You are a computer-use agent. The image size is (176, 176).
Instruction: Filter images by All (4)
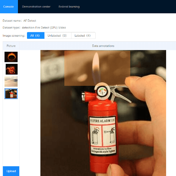tap(35, 36)
